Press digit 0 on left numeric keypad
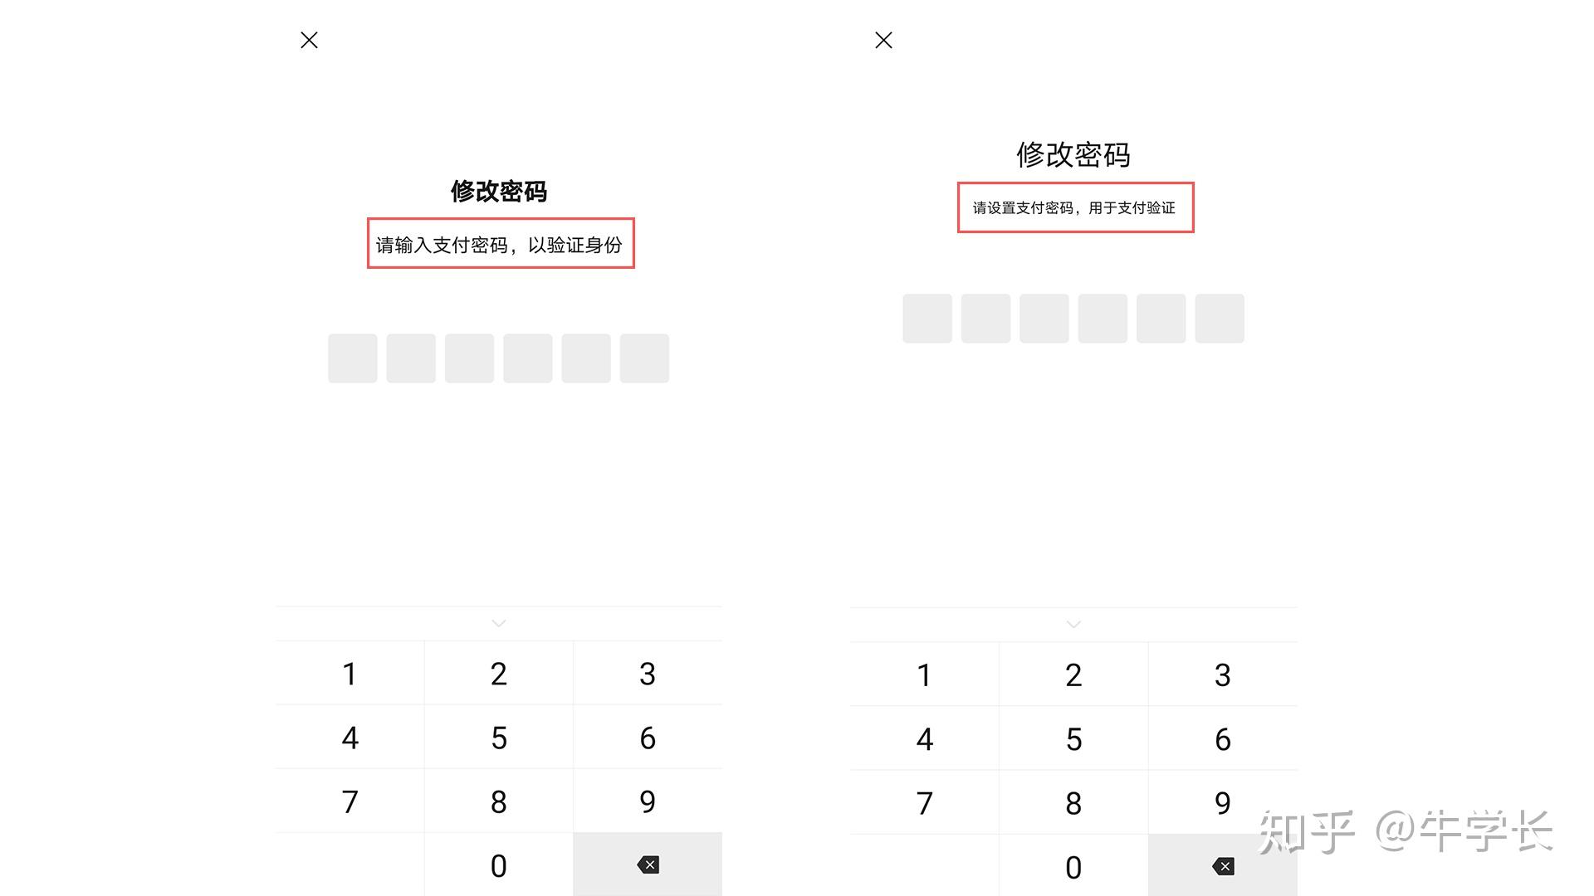 tap(498, 864)
